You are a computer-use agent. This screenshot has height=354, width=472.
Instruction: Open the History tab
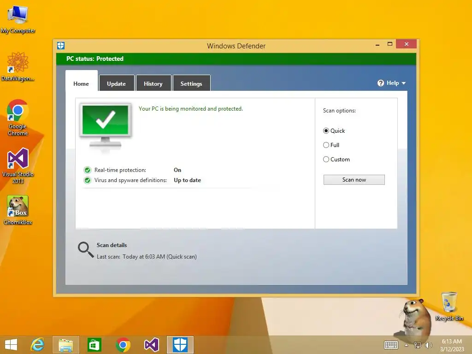153,83
